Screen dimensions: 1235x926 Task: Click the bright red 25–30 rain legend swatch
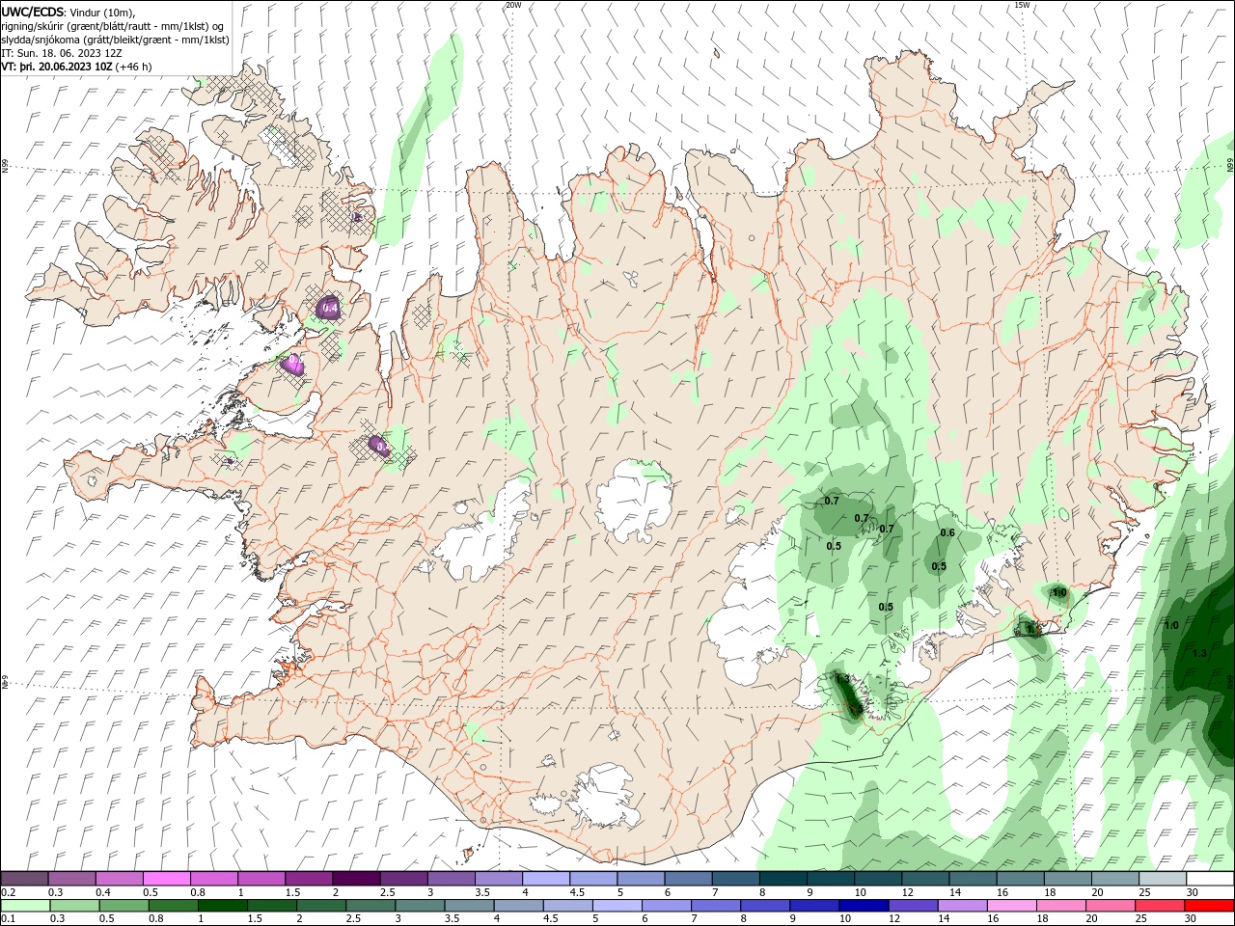[x=1209, y=906]
